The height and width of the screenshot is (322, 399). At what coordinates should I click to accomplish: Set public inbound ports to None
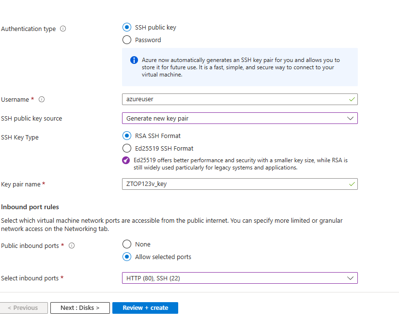[127, 245]
